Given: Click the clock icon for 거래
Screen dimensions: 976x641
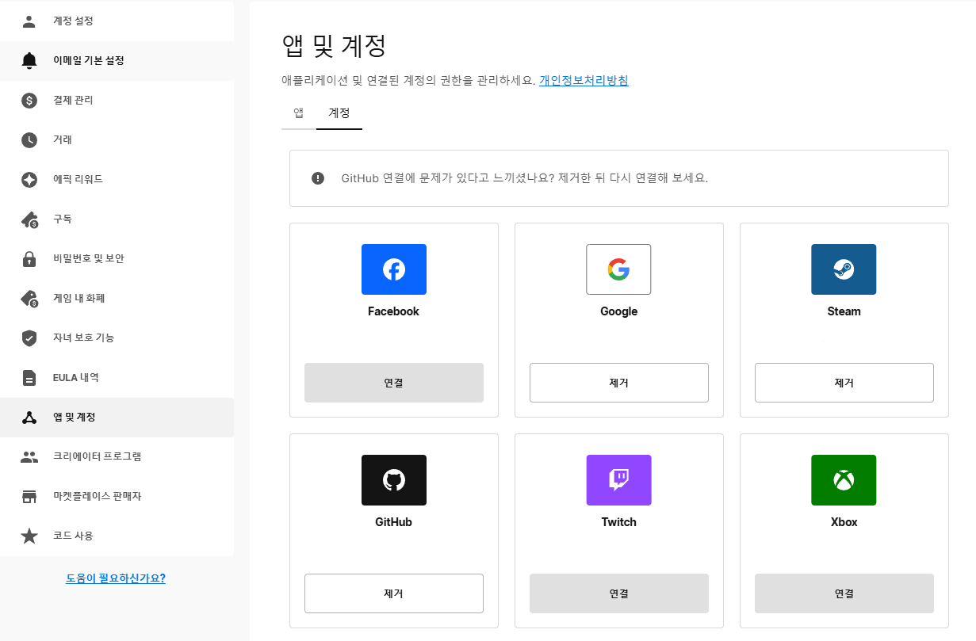Looking at the screenshot, I should click(29, 140).
